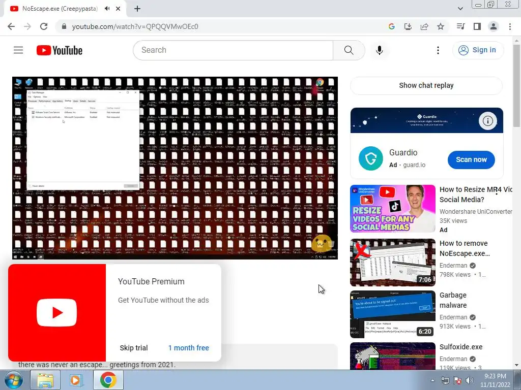Screen dimensions: 521x390
Task: Go to YouTube home via logo
Action: (60, 50)
